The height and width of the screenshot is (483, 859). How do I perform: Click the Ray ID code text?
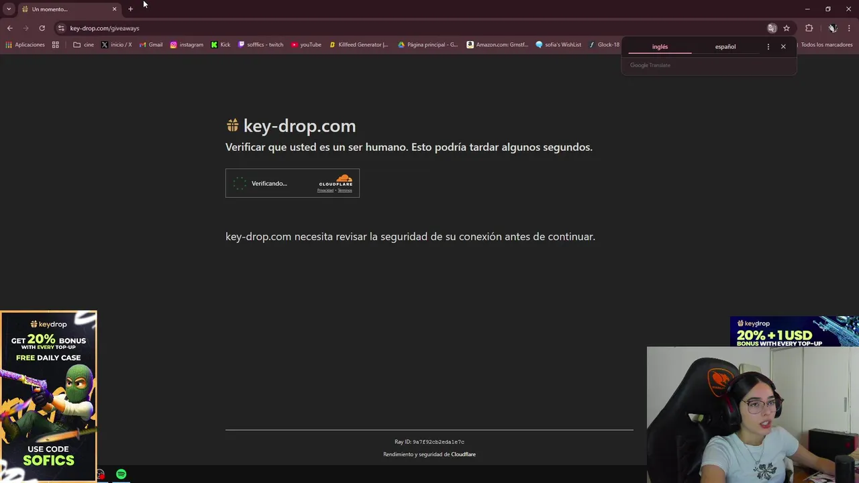click(x=438, y=442)
